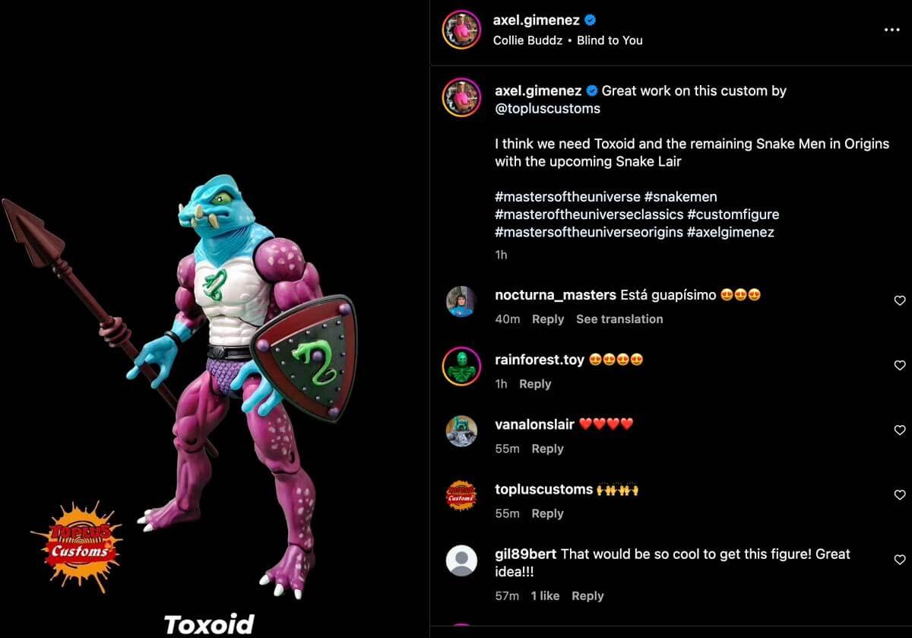Open the @topluscustoms mention in caption
912x638 pixels.
(547, 109)
